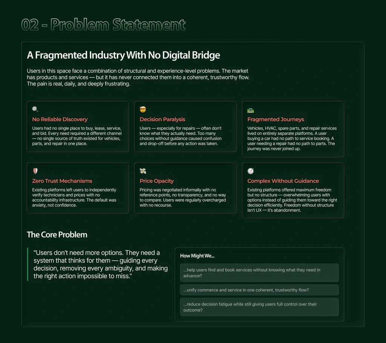386x343 pixels.
Task: Open the Fragmented Journeys card title
Action: pos(276,119)
